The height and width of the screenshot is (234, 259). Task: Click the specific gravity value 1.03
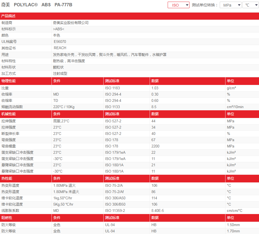(x=155, y=88)
